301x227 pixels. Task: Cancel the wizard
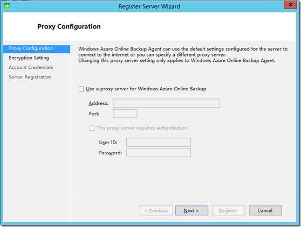[265, 210]
